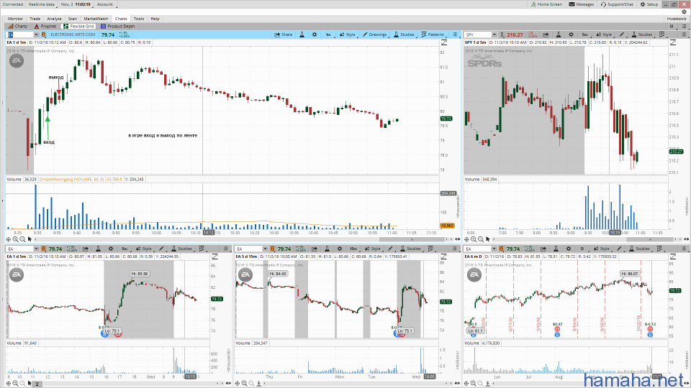Switch to the Analyze tab

point(54,19)
